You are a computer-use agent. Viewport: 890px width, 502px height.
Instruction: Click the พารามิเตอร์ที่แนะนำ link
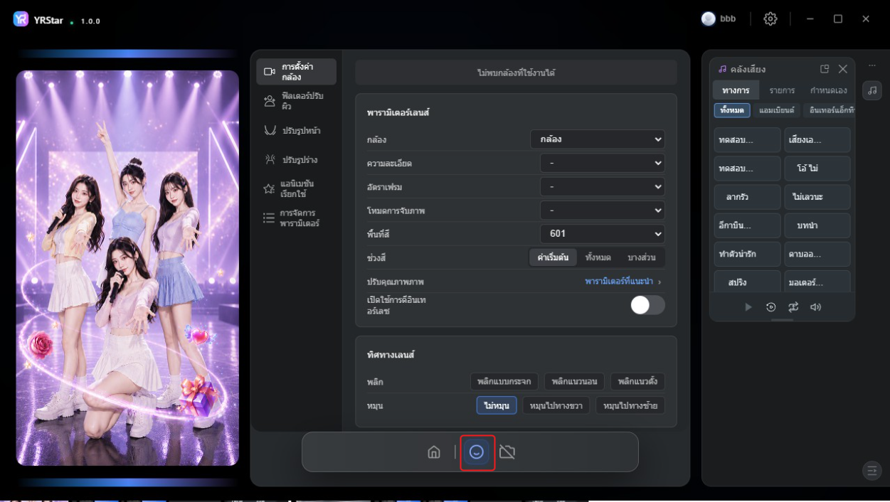(619, 282)
